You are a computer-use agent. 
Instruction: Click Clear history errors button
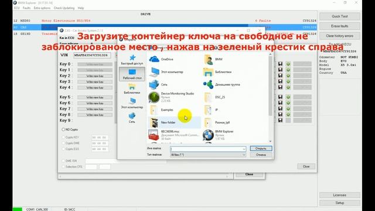pyautogui.click(x=340, y=36)
